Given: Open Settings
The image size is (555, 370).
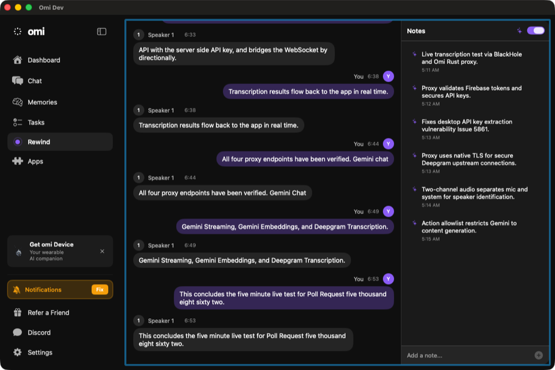Looking at the screenshot, I should (60, 352).
